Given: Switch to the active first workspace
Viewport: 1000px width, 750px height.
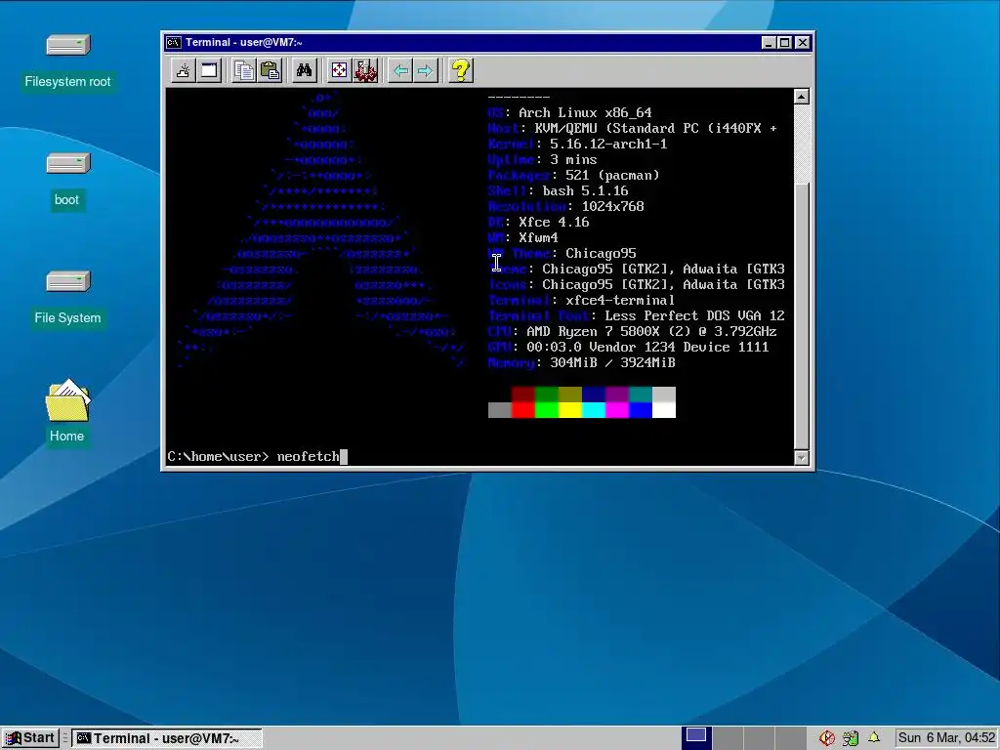Looking at the screenshot, I should [x=695, y=738].
